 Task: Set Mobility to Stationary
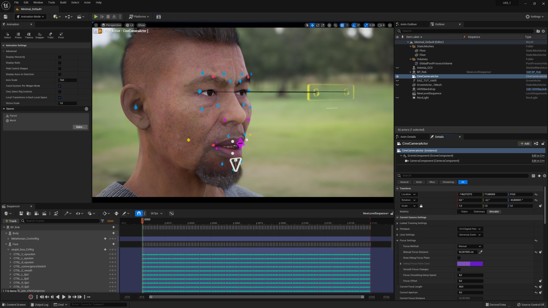click(479, 212)
